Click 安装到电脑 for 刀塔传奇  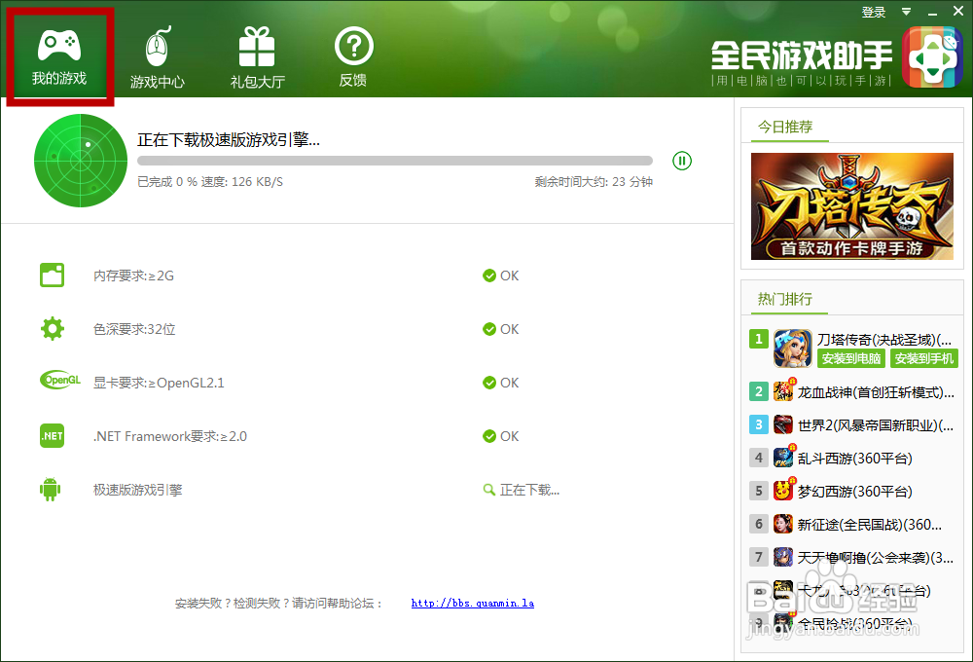[851, 358]
